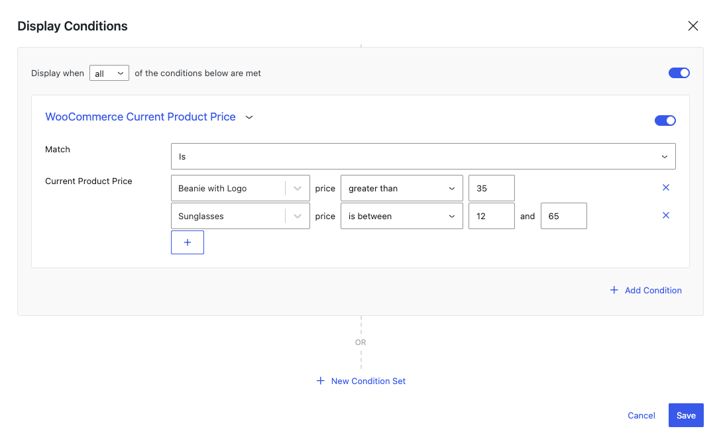
Task: Click the 'Match' label
Action: pos(58,150)
